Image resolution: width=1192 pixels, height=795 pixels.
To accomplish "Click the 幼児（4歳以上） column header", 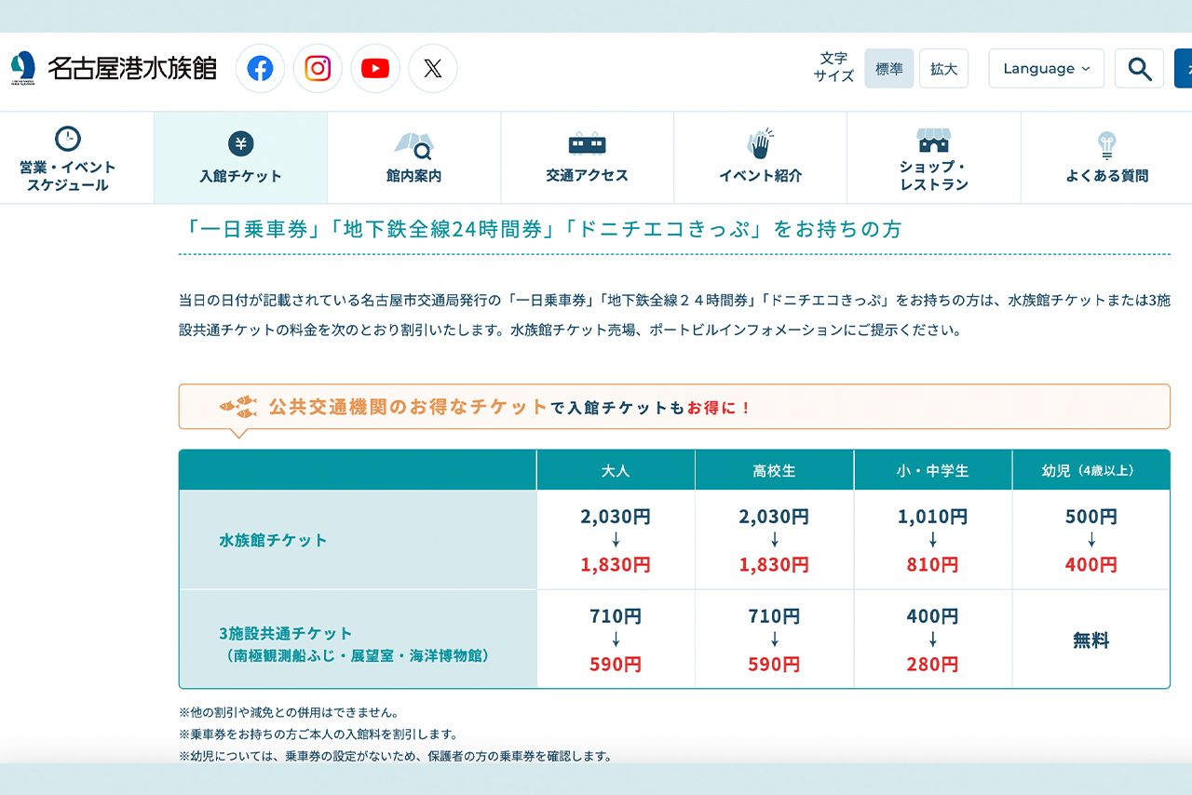I will coord(1090,470).
